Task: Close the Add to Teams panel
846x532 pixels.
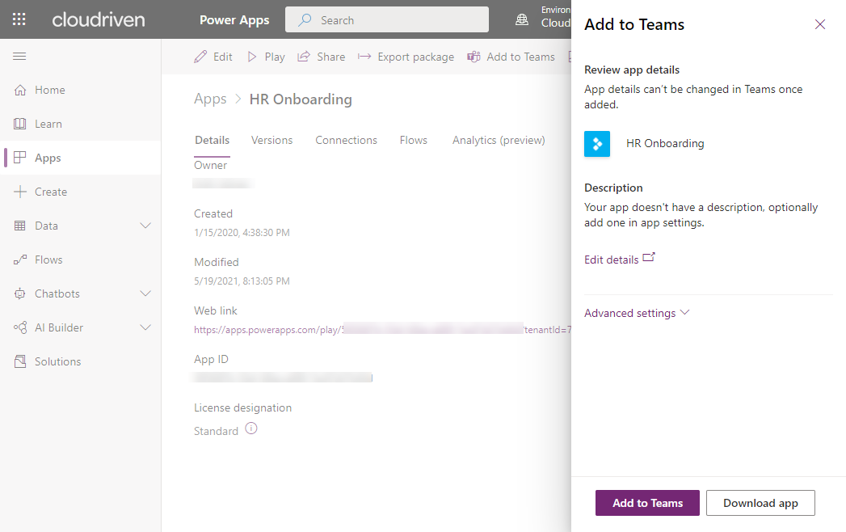Action: click(x=820, y=24)
